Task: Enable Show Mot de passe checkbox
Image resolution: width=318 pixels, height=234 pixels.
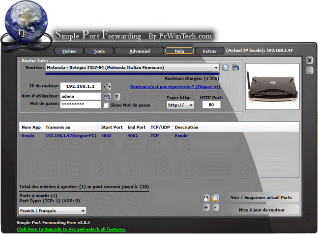Action: click(x=106, y=105)
